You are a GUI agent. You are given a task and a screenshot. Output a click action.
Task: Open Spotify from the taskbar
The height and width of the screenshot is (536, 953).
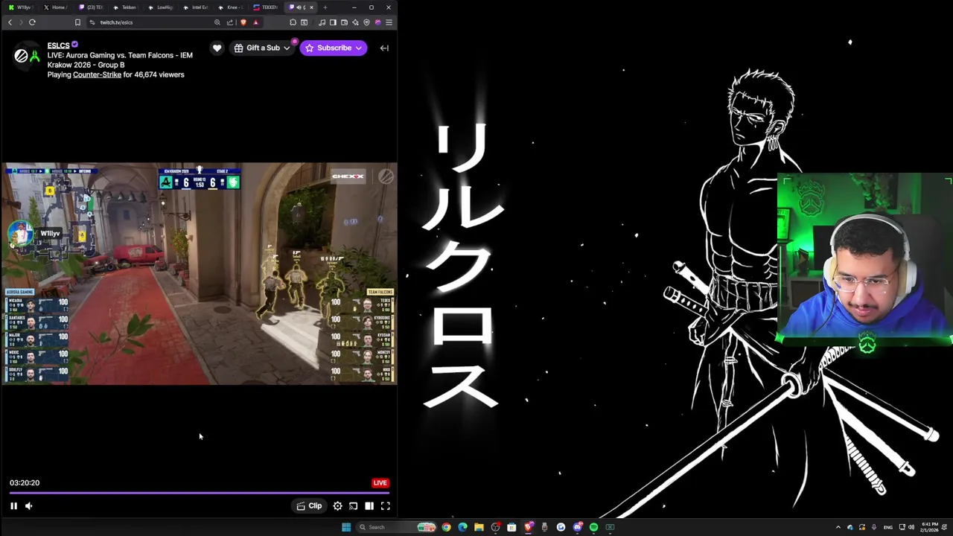[594, 527]
